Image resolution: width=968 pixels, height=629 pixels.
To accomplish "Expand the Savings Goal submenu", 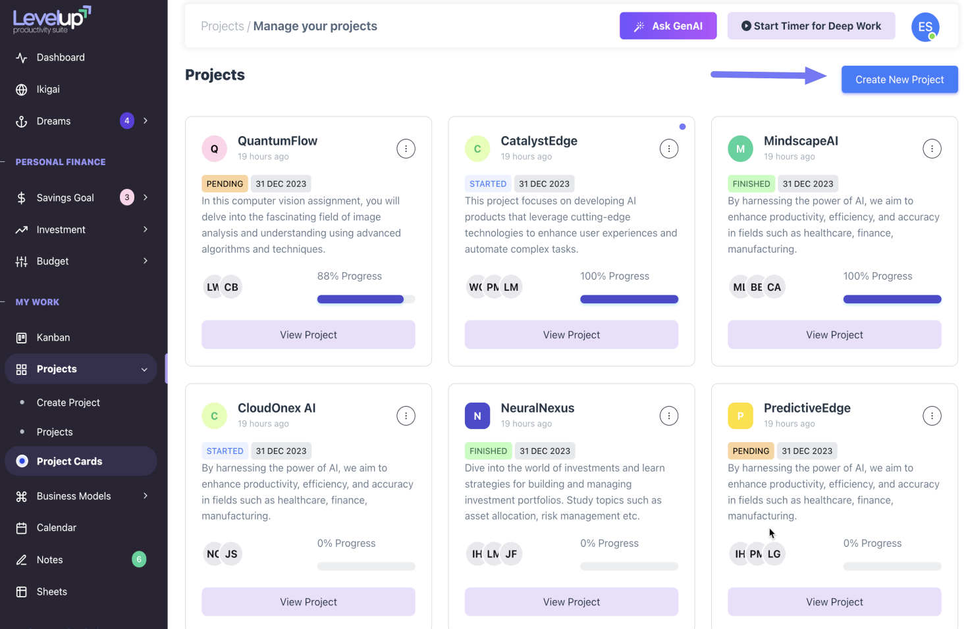I will (x=146, y=197).
